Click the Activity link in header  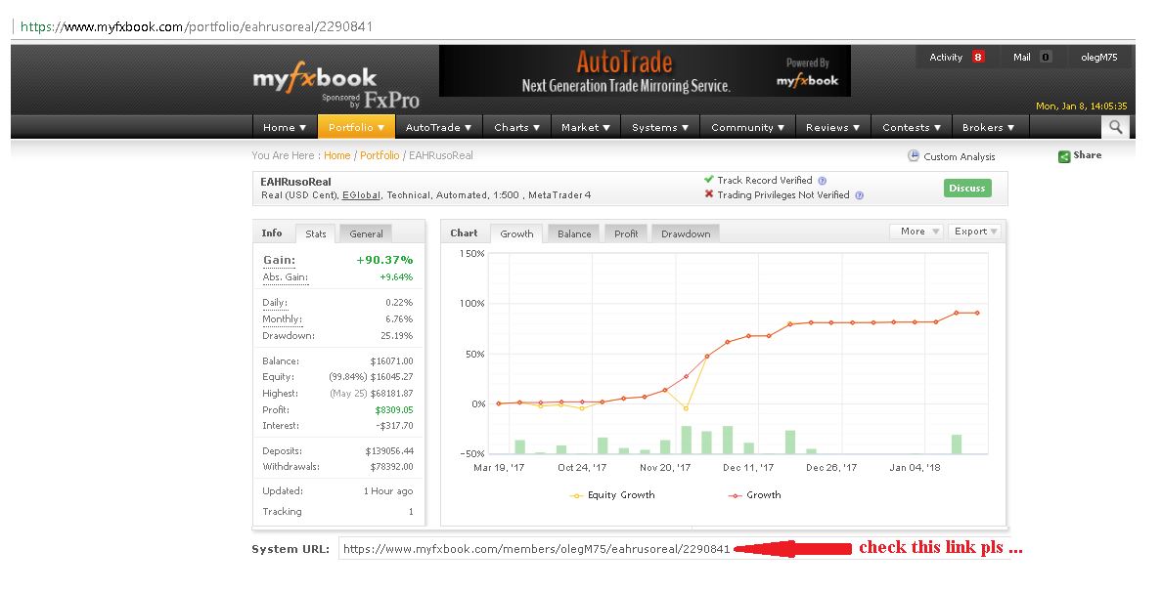point(946,57)
